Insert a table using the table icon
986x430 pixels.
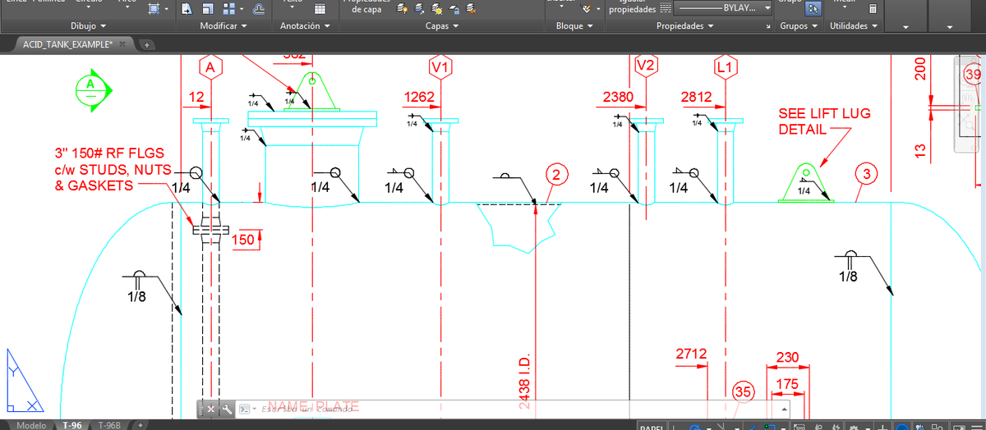pyautogui.click(x=320, y=8)
